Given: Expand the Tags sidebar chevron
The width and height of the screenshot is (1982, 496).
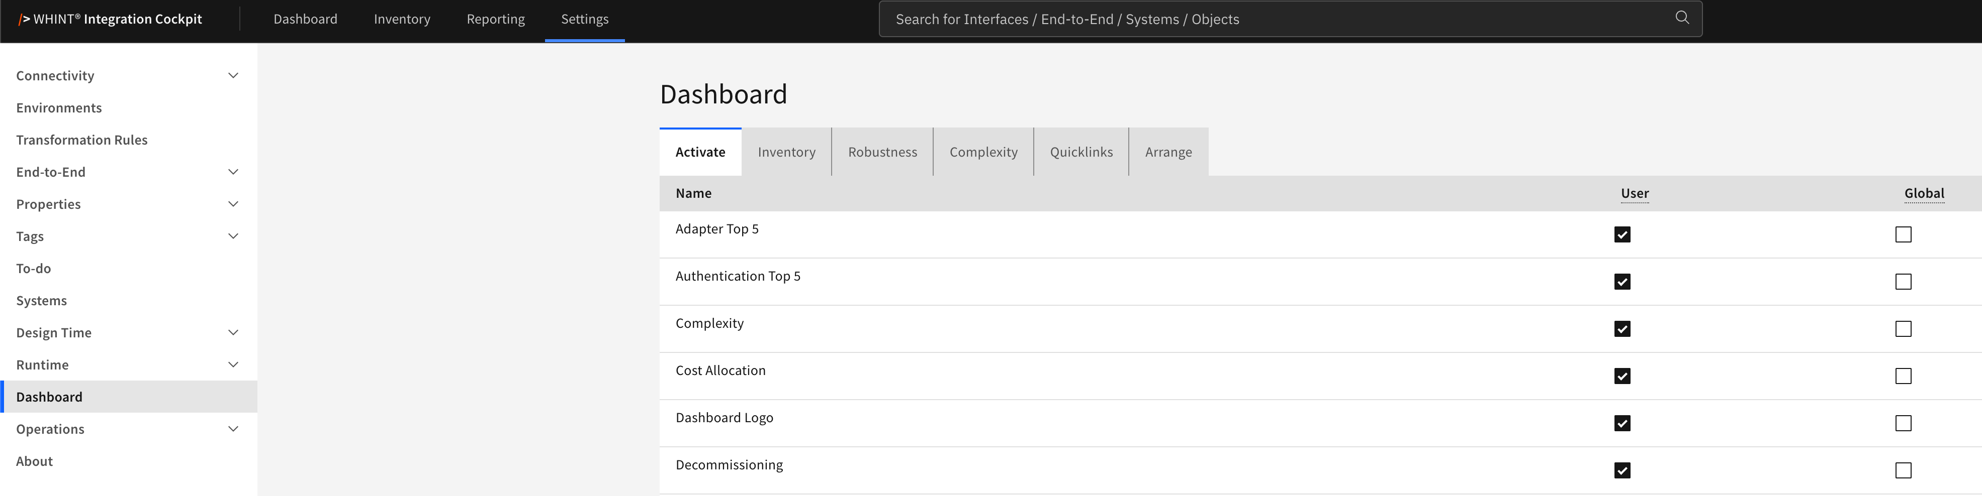Looking at the screenshot, I should point(233,236).
